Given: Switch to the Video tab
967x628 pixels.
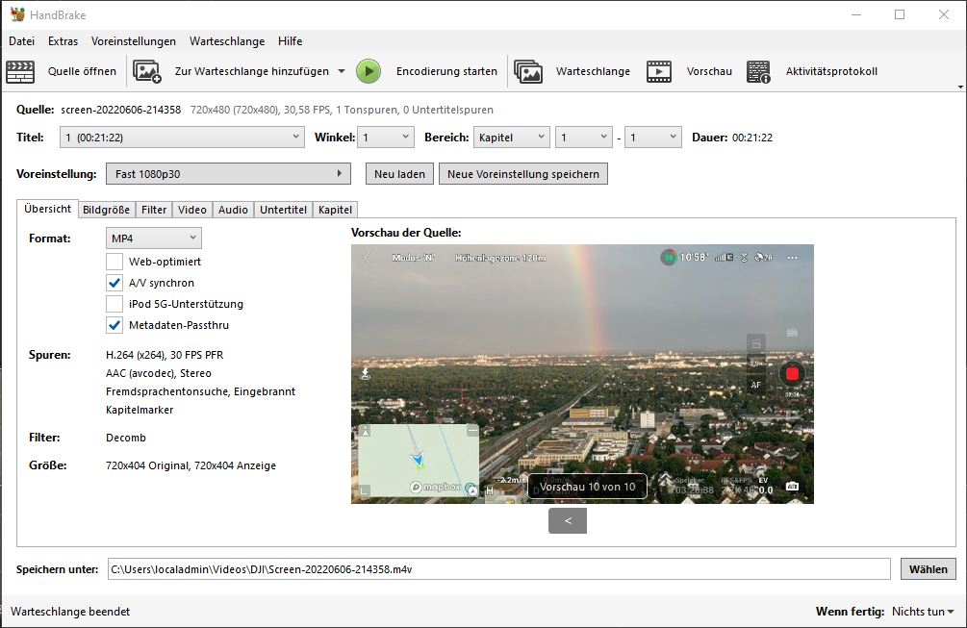Looking at the screenshot, I should (x=192, y=210).
